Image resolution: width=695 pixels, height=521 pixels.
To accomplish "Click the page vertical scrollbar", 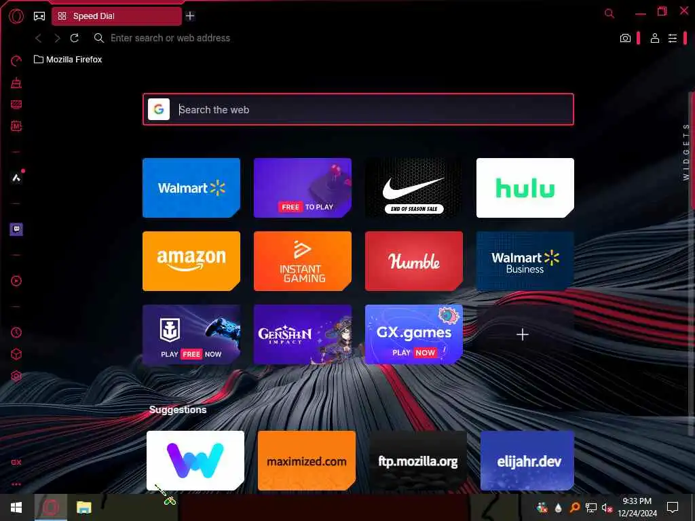I will pos(692,151).
